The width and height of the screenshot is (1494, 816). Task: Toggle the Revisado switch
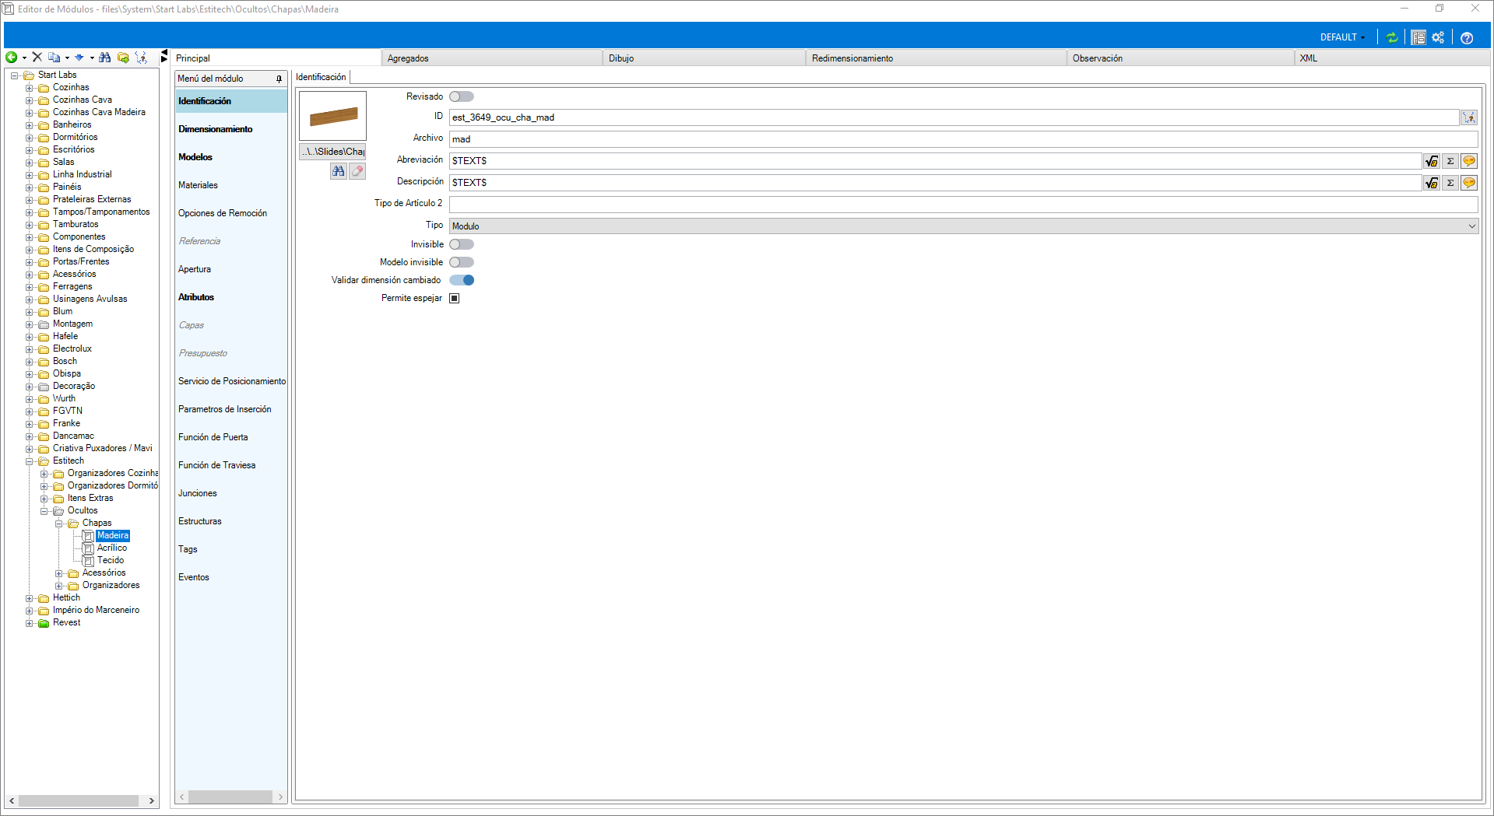(462, 96)
